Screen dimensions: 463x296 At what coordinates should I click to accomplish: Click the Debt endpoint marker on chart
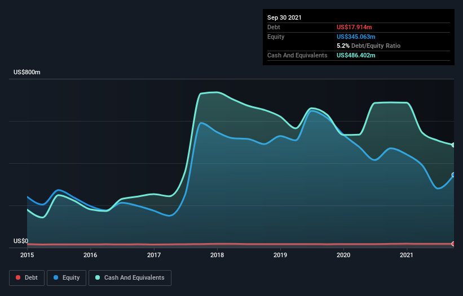coord(453,244)
